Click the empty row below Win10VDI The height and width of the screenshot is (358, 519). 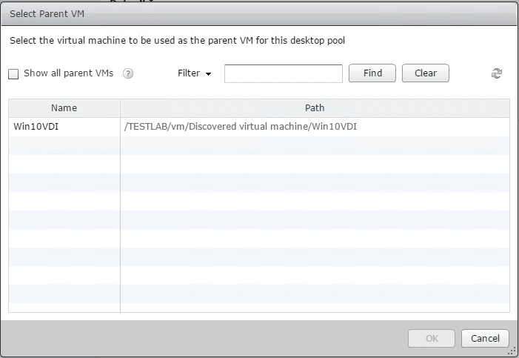[x=259, y=145]
